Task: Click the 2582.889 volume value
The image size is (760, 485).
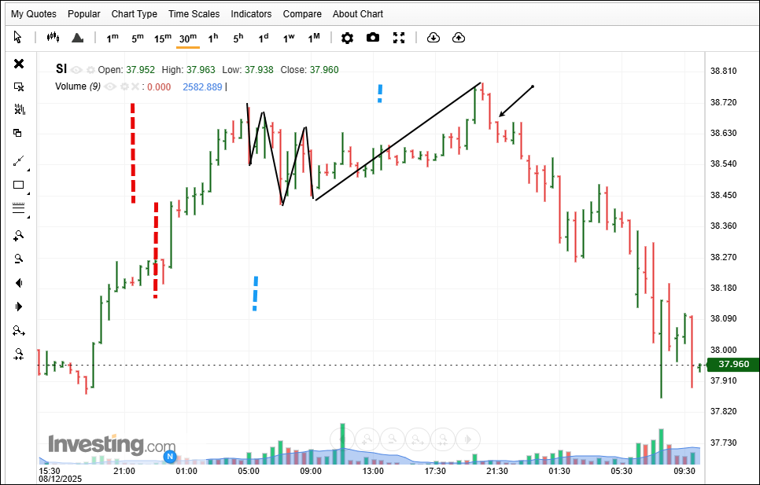Action: [x=202, y=87]
